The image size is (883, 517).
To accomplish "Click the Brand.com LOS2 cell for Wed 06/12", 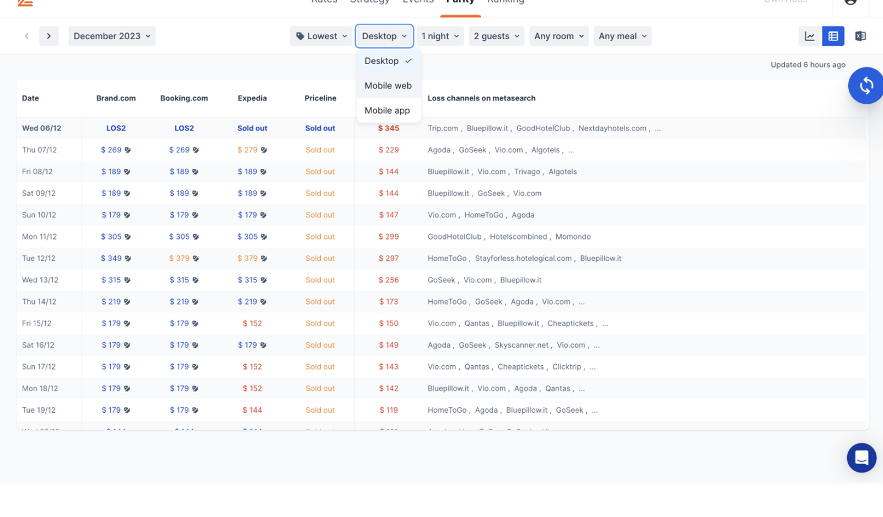I will point(116,129).
